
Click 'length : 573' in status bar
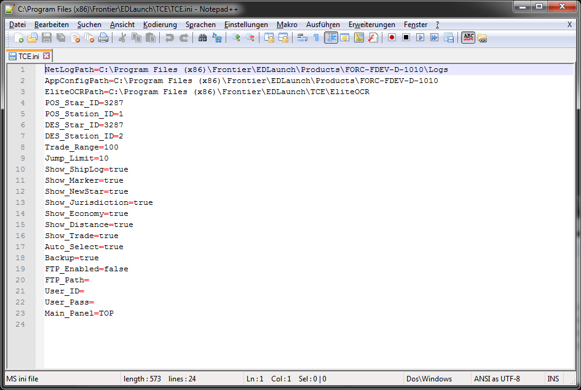pos(142,379)
